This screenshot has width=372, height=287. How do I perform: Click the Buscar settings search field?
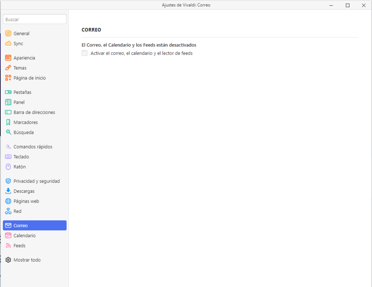click(35, 19)
